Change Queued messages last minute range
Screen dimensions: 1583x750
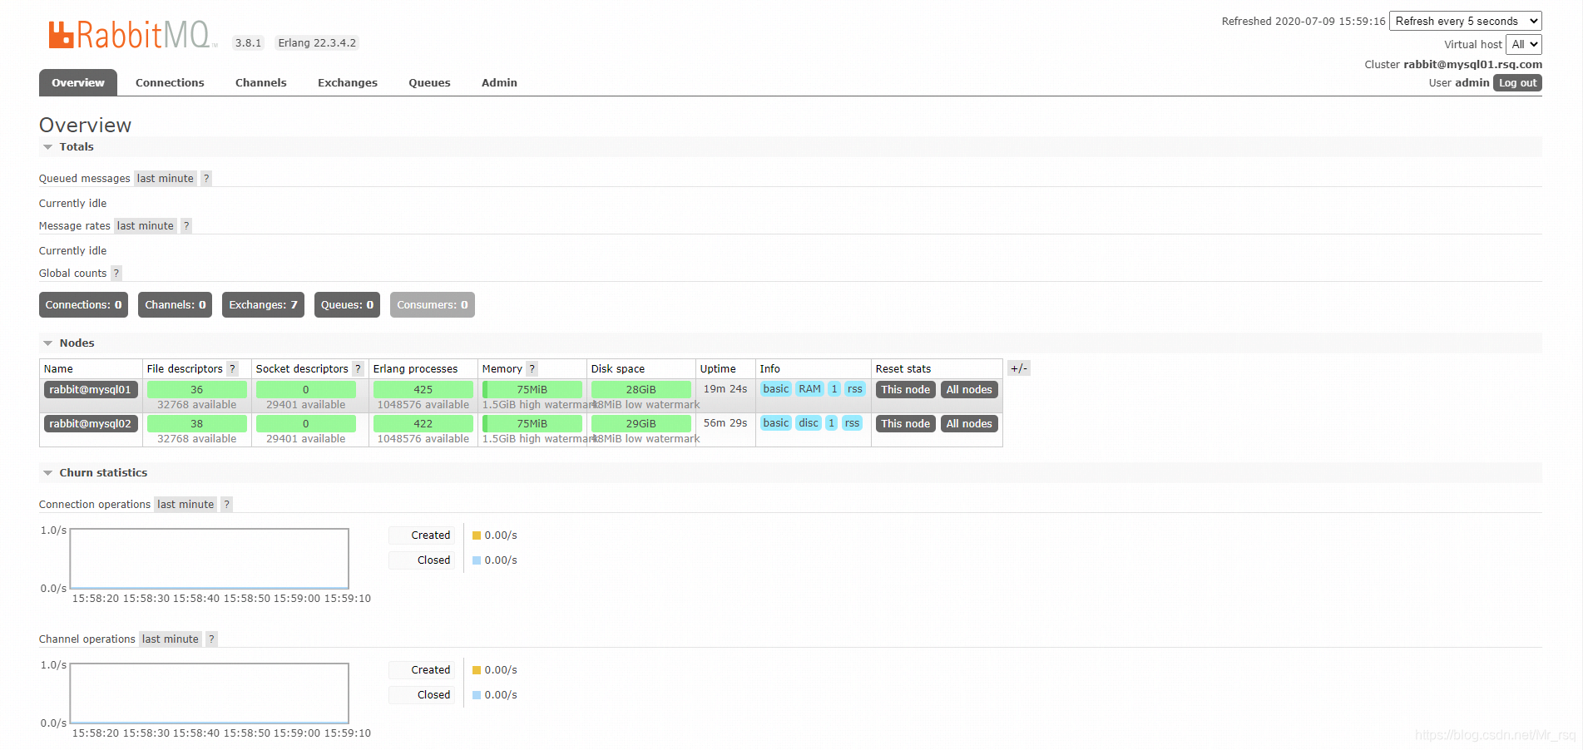click(x=166, y=178)
